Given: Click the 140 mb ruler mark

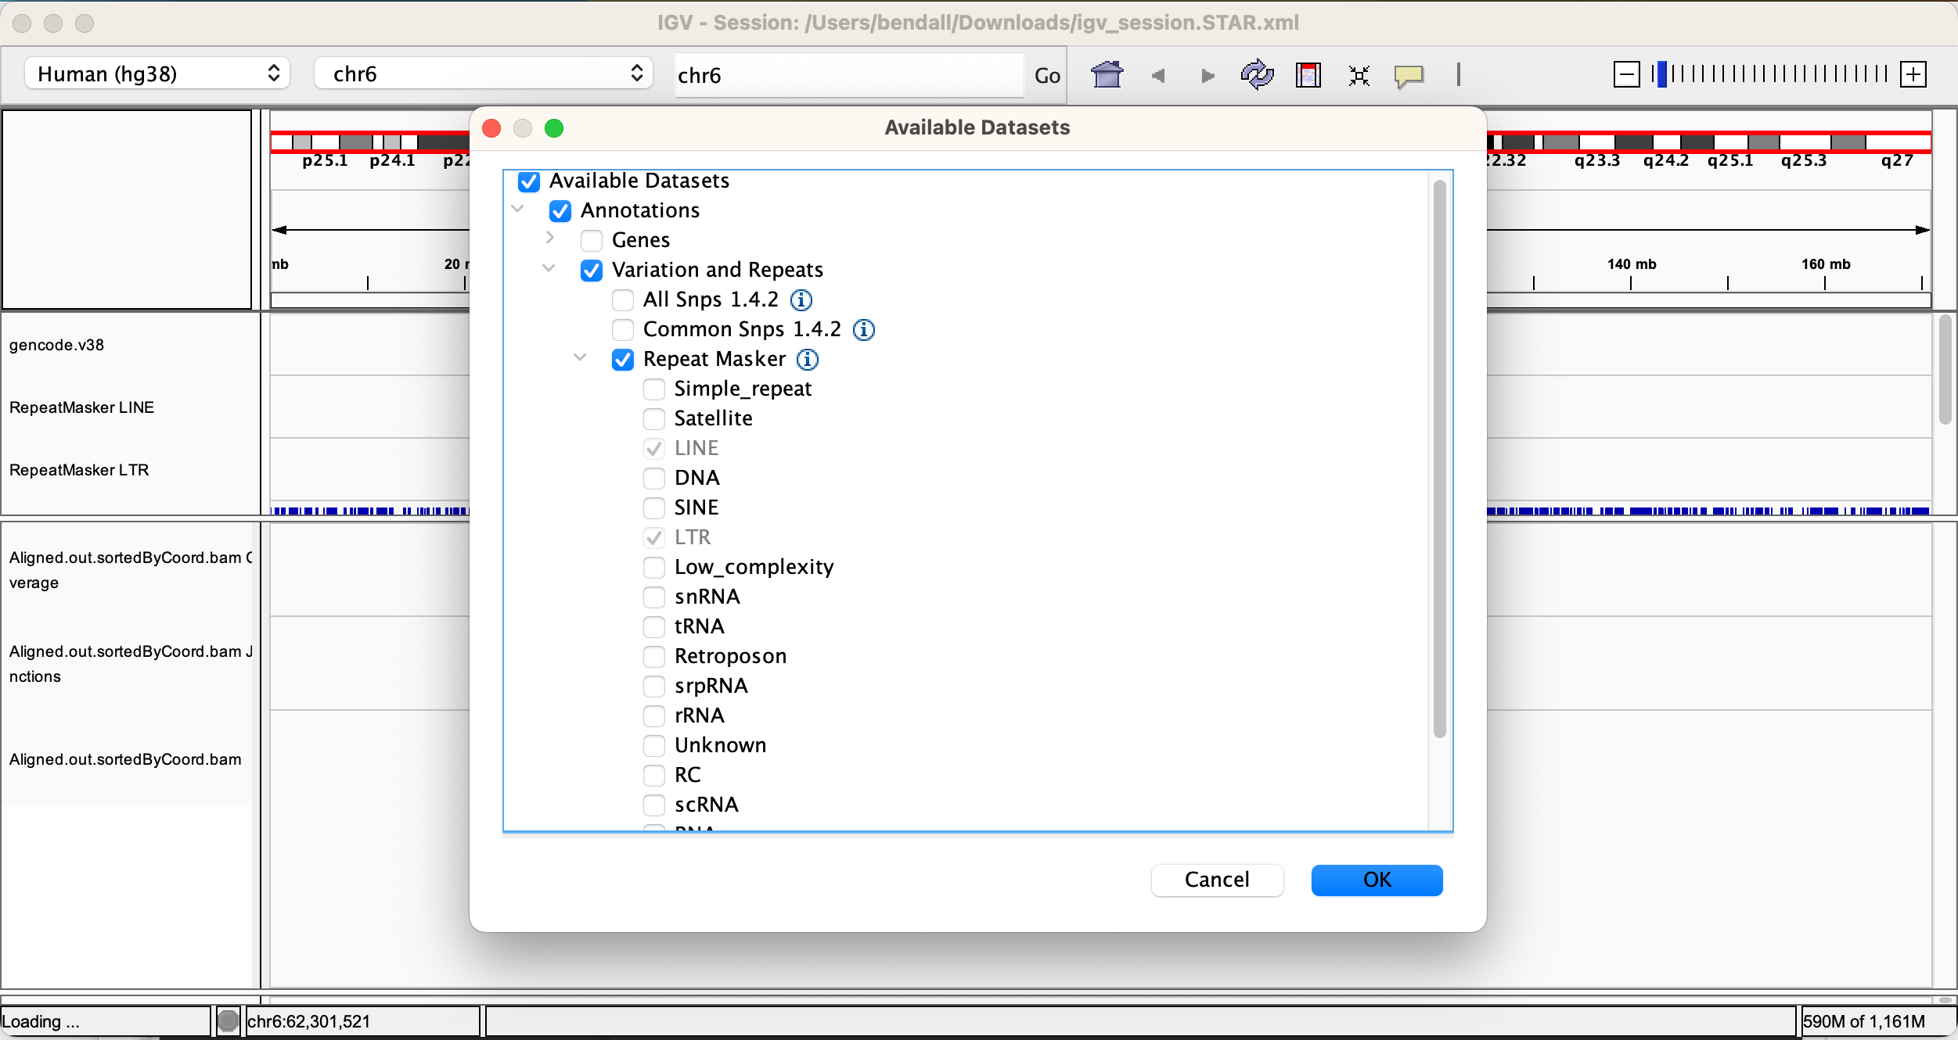Looking at the screenshot, I should [1632, 264].
